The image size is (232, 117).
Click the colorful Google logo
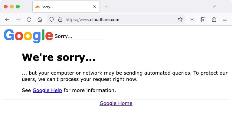click(28, 36)
